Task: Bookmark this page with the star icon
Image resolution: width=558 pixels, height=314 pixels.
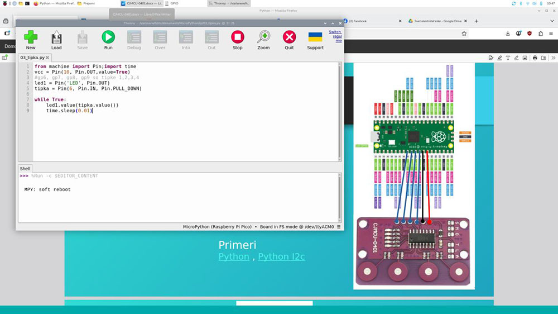Action: (464, 34)
